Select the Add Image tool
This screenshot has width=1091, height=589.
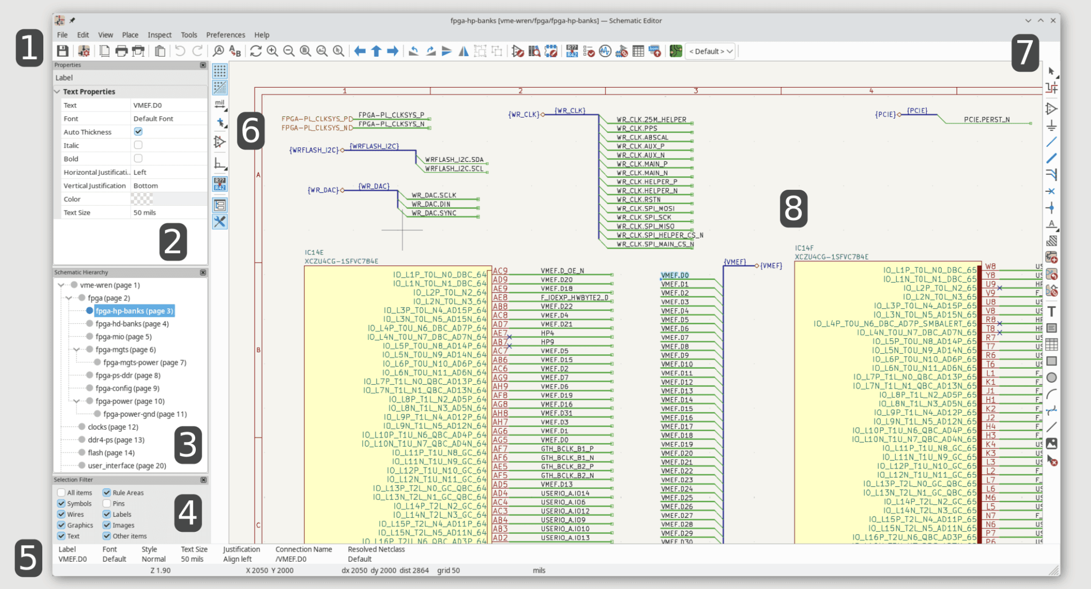(1051, 444)
